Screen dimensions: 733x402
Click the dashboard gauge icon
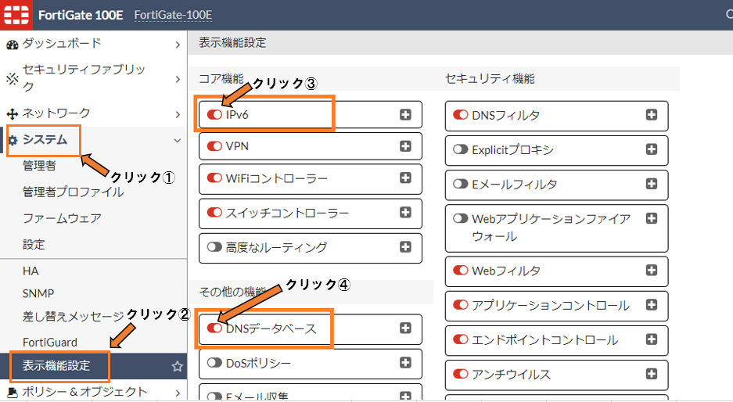point(13,45)
